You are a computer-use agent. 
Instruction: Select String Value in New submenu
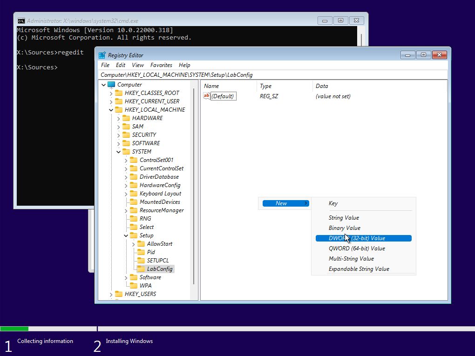[x=344, y=218]
